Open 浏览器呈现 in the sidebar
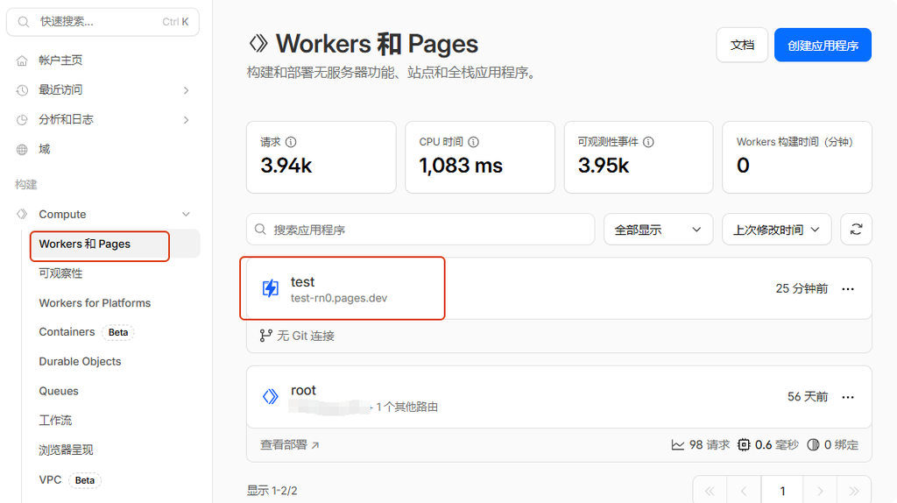This screenshot has width=897, height=503. (x=66, y=450)
